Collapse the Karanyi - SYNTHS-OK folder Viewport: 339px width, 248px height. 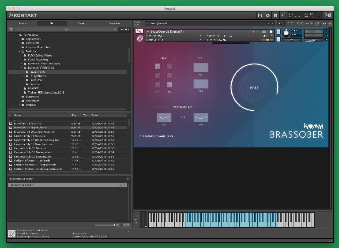click(22, 68)
